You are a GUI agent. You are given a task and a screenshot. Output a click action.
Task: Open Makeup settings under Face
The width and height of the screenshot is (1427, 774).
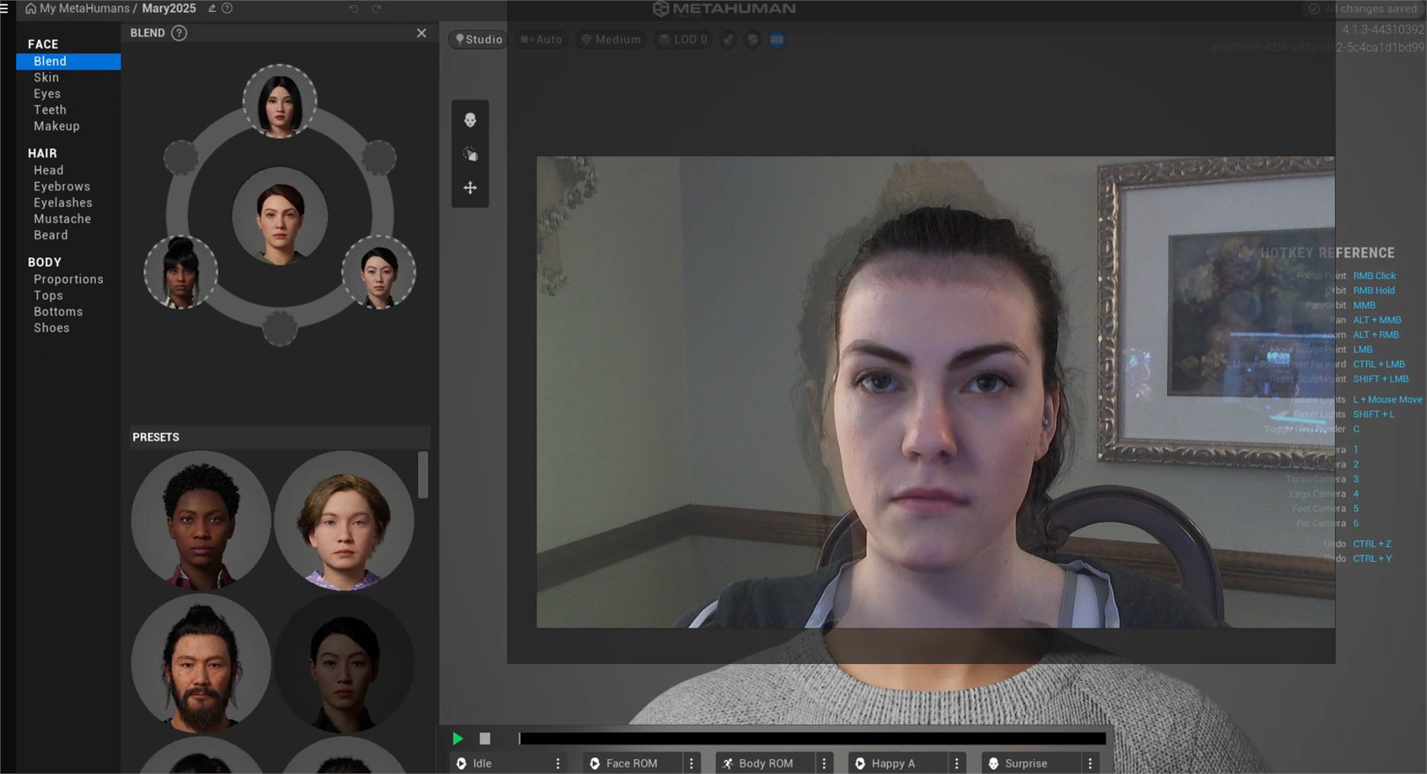pyautogui.click(x=56, y=126)
